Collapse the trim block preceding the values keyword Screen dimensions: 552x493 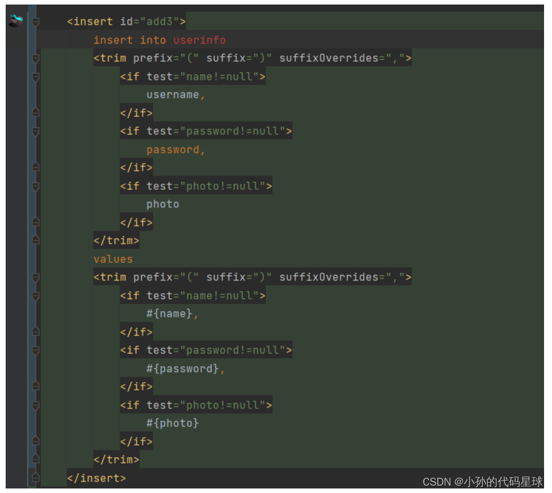36,59
